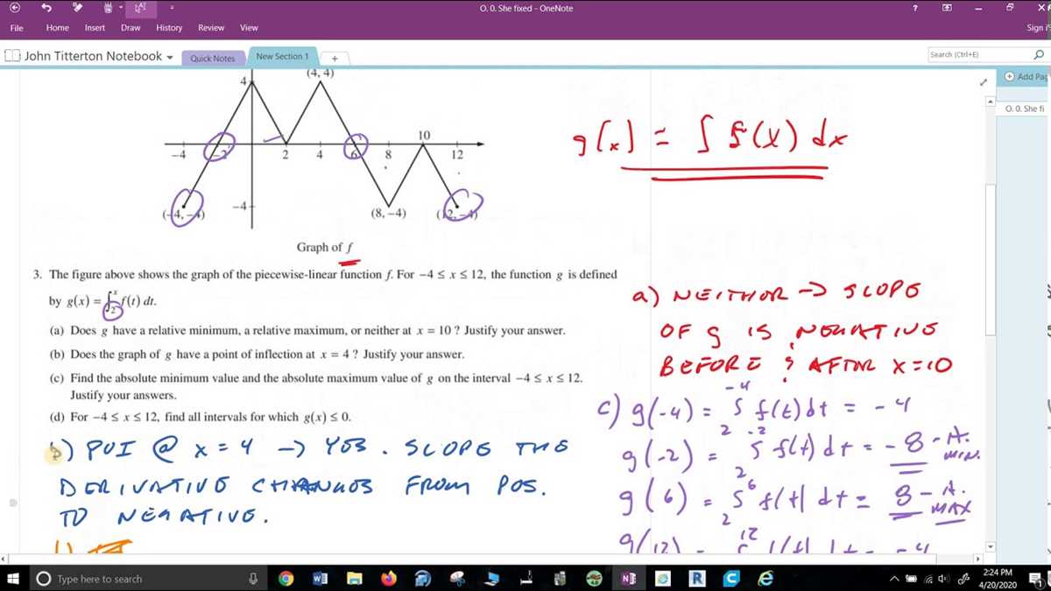Open the File menu
Screen dimensions: 1051x591
[x=17, y=28]
